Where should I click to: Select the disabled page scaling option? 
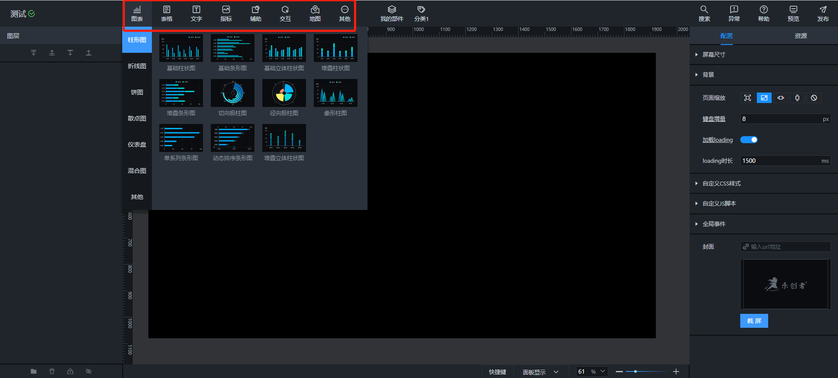coord(814,98)
